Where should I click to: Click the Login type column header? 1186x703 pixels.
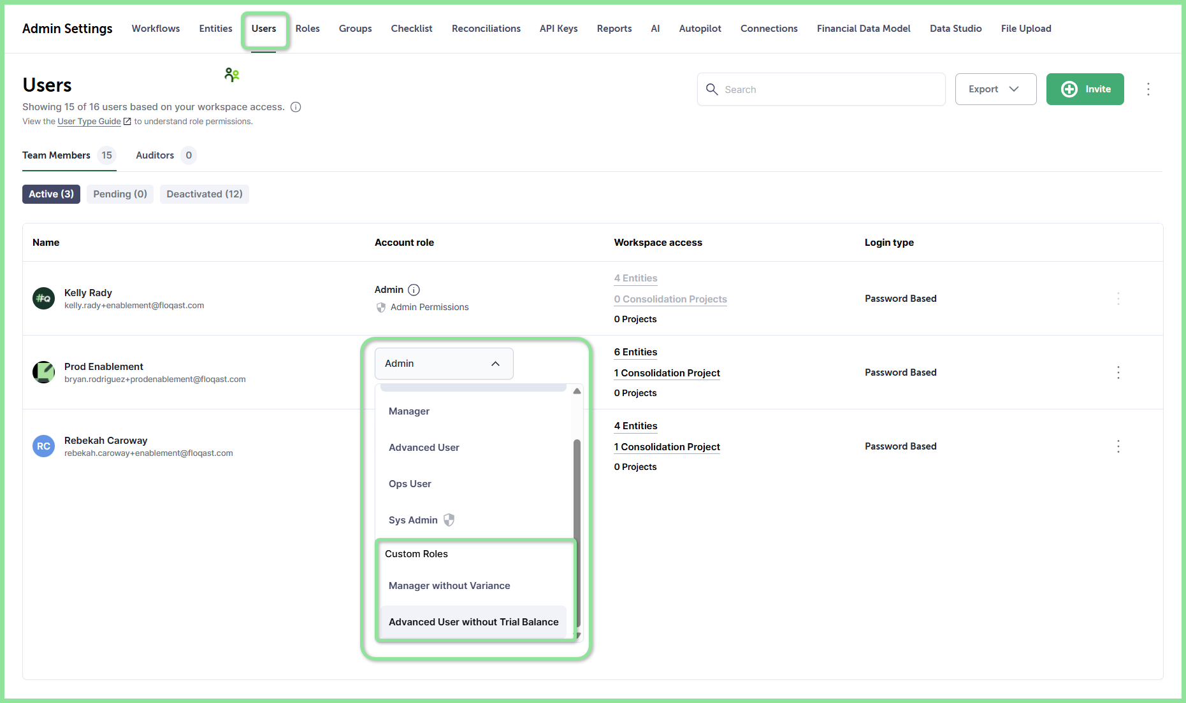(x=889, y=243)
